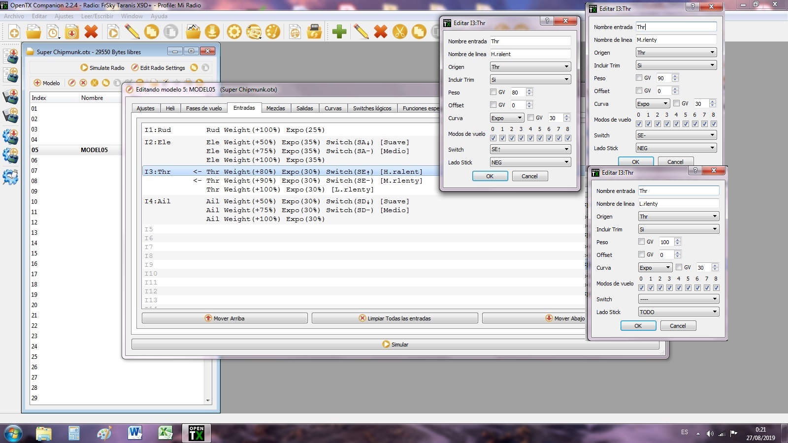Increase the Peso spinner value of 100
This screenshot has height=443, width=788.
pos(678,240)
